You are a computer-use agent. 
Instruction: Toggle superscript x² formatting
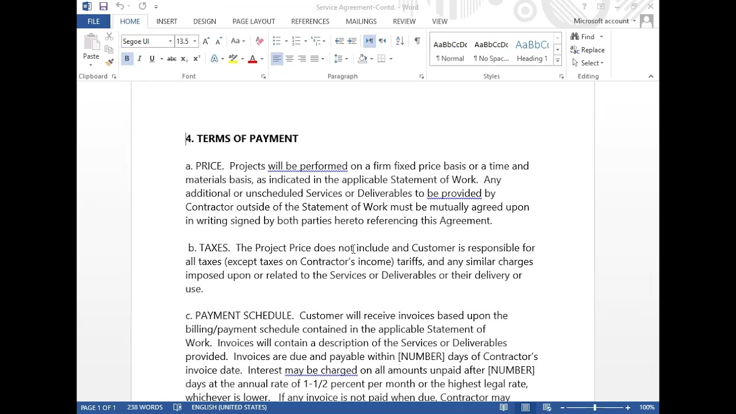(x=197, y=59)
